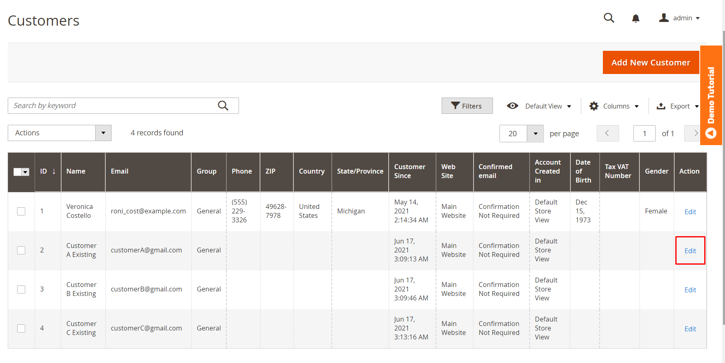Edit the Veronica Costello customer
This screenshot has width=725, height=363.
click(x=690, y=212)
